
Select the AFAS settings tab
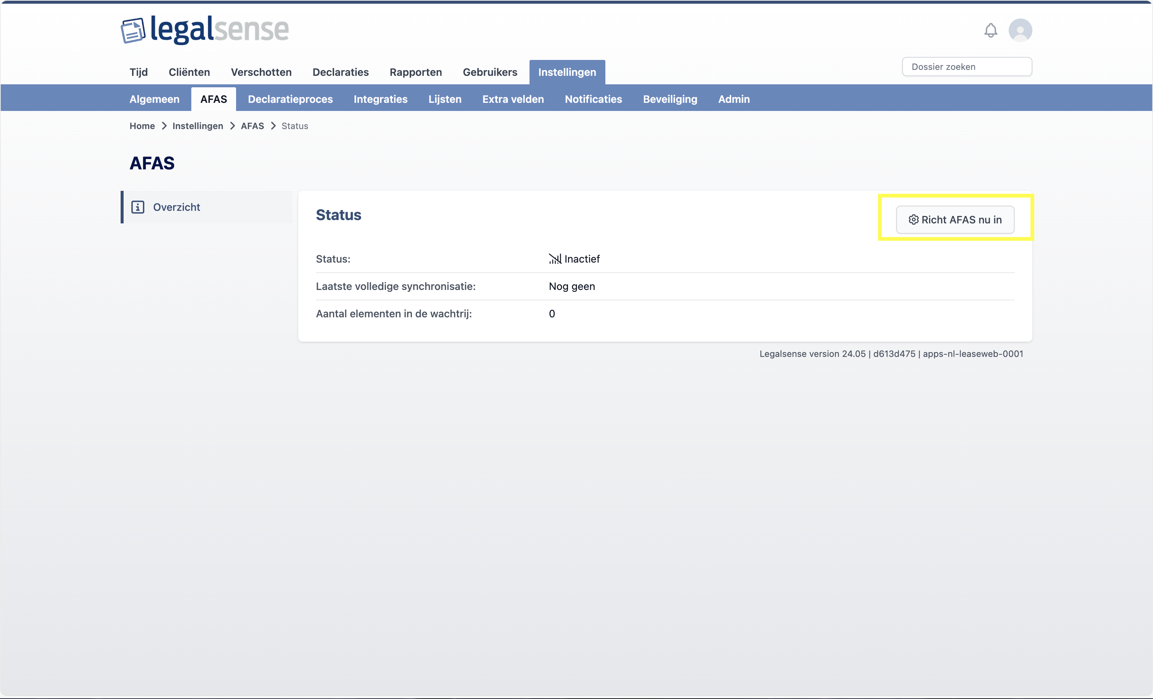(x=214, y=99)
